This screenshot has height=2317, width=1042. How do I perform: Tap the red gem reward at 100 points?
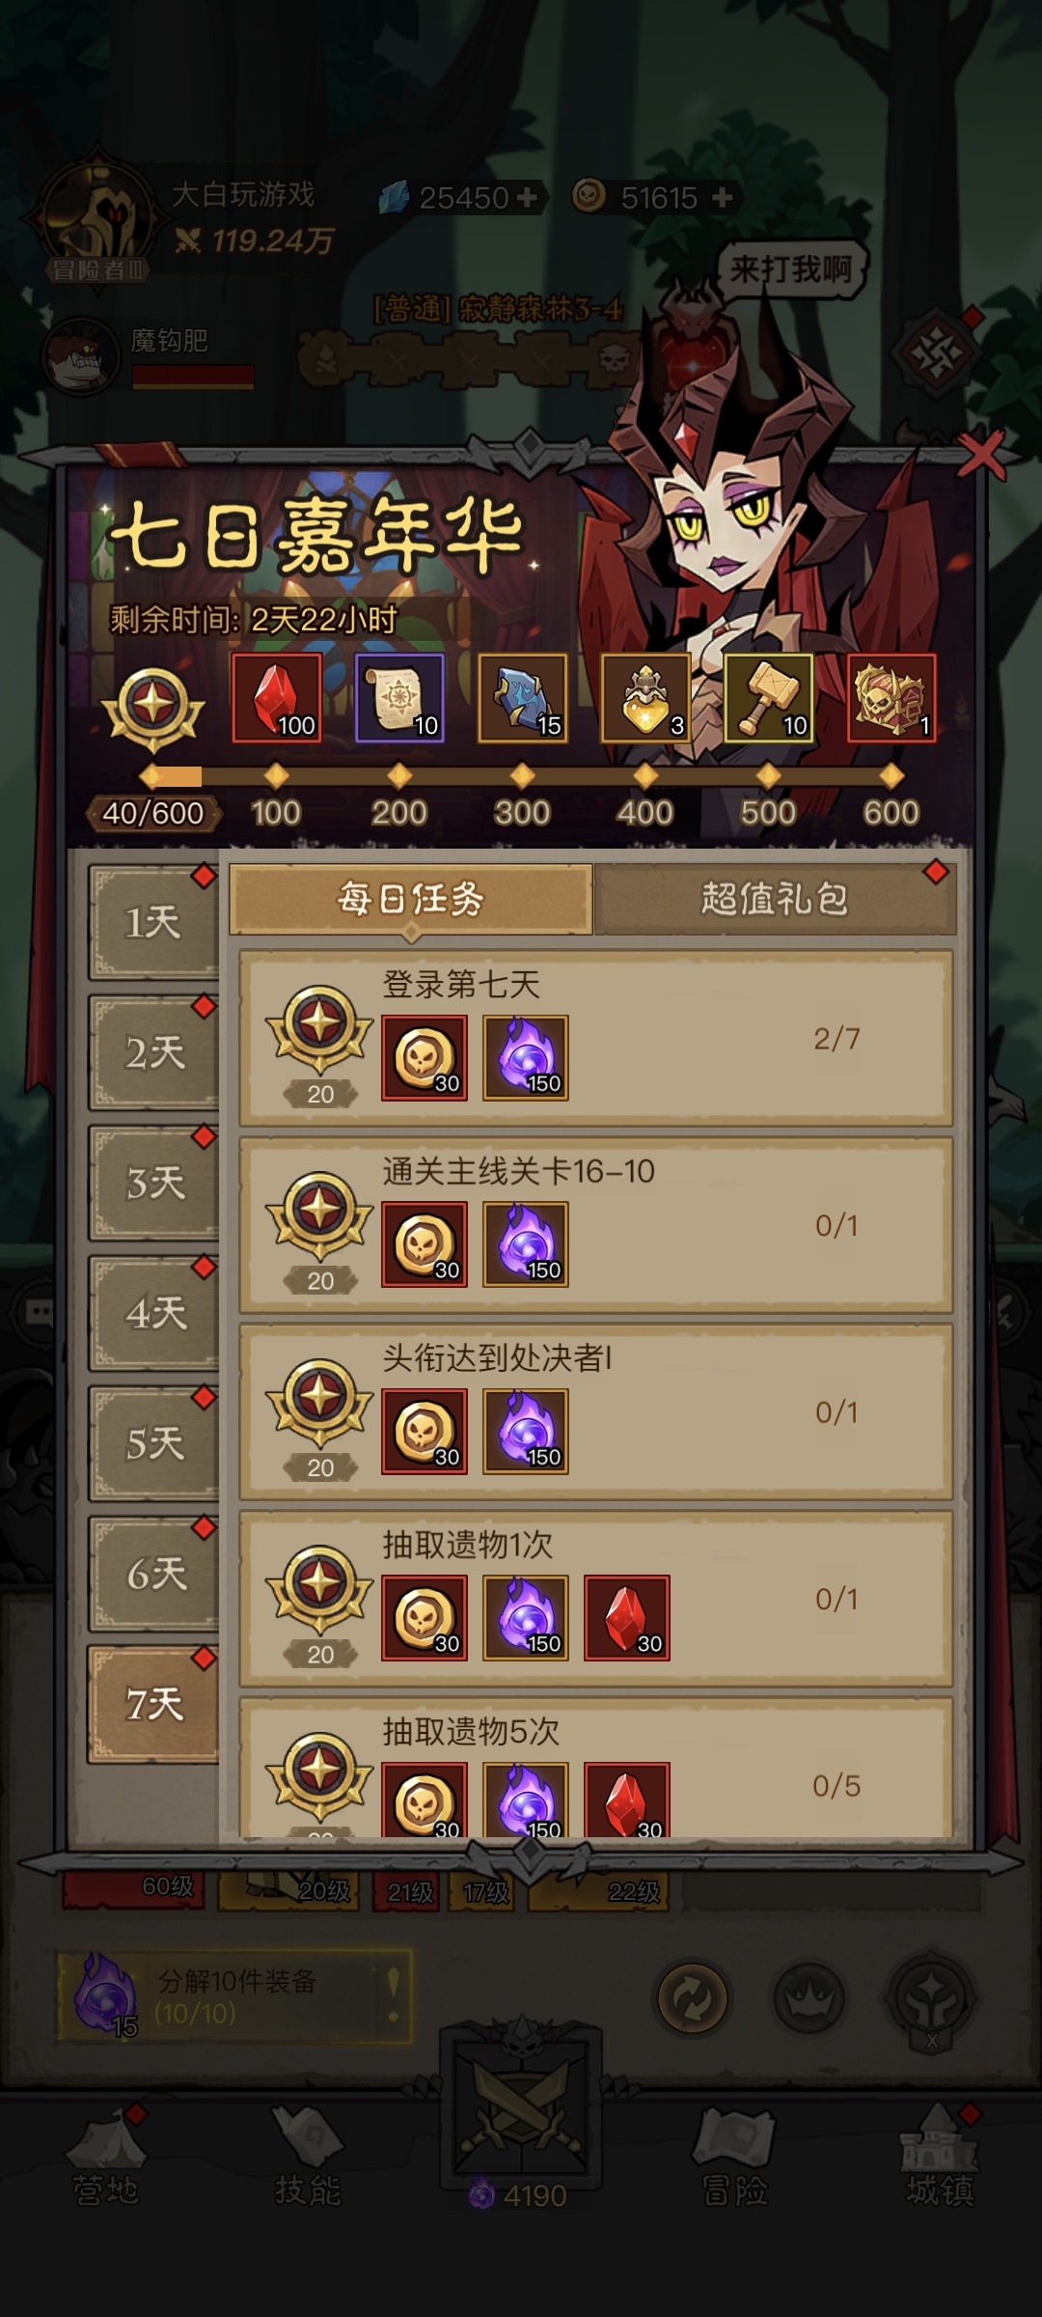[276, 698]
